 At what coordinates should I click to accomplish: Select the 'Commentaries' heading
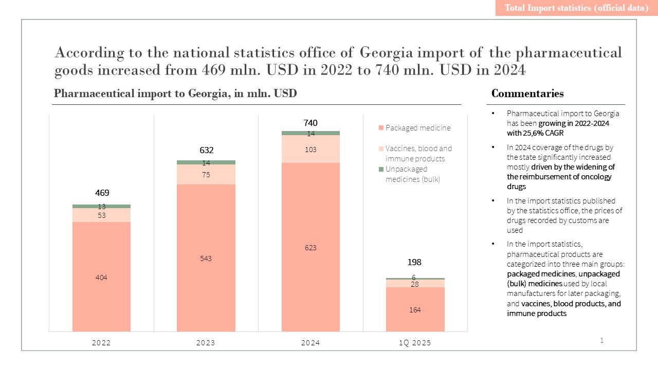pos(527,94)
